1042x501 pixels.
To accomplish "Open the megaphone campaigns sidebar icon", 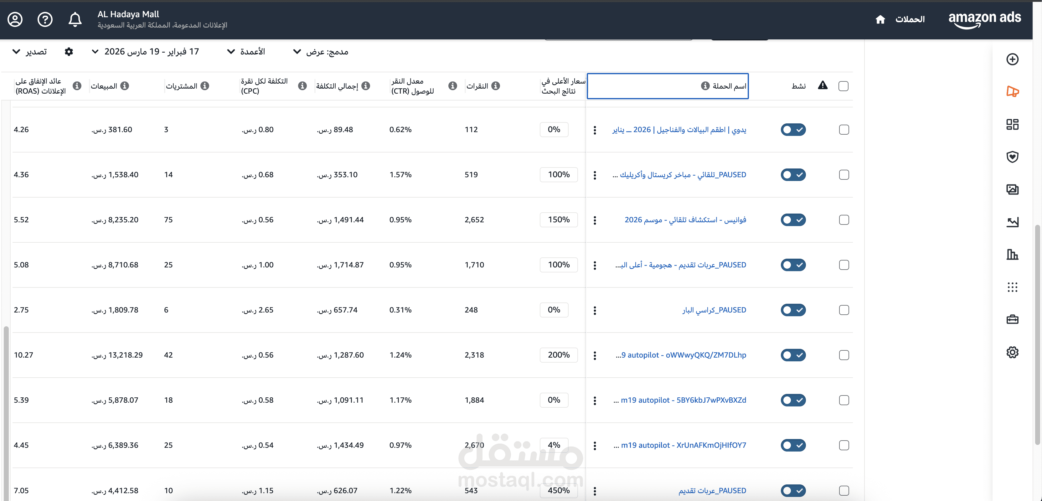I will pyautogui.click(x=1012, y=92).
